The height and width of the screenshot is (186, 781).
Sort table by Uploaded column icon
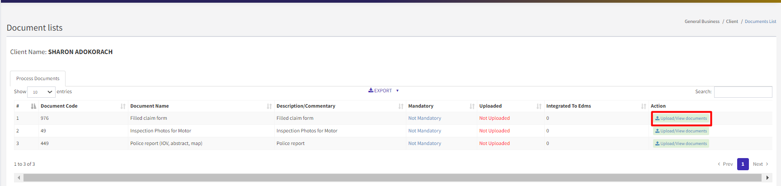[539, 106]
